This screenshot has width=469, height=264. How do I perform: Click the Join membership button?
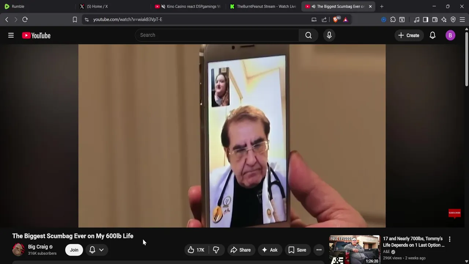tap(74, 250)
